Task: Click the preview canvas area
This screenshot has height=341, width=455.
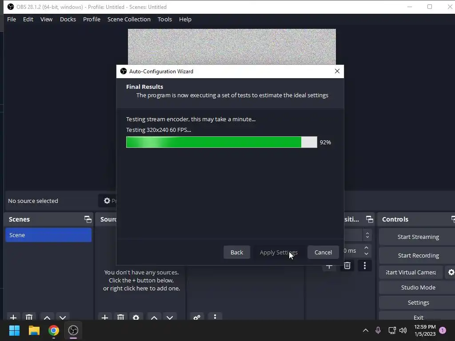Action: click(x=232, y=46)
